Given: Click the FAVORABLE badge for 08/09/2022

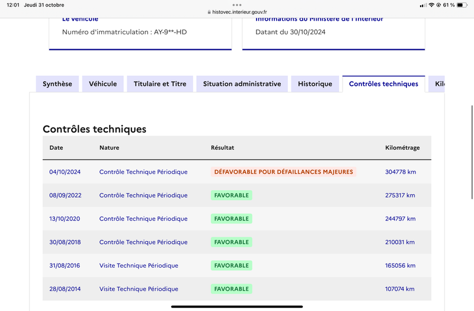Looking at the screenshot, I should point(232,195).
